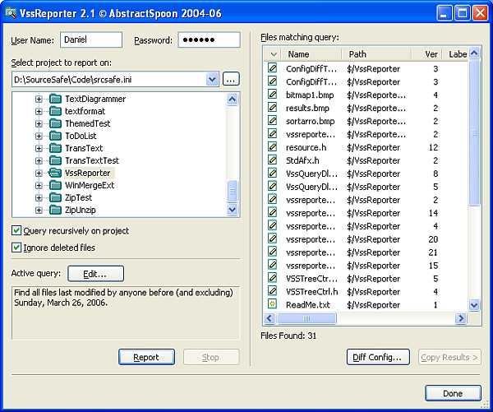Click the file list scroll down arrow
The image size is (493, 412).
(474, 305)
